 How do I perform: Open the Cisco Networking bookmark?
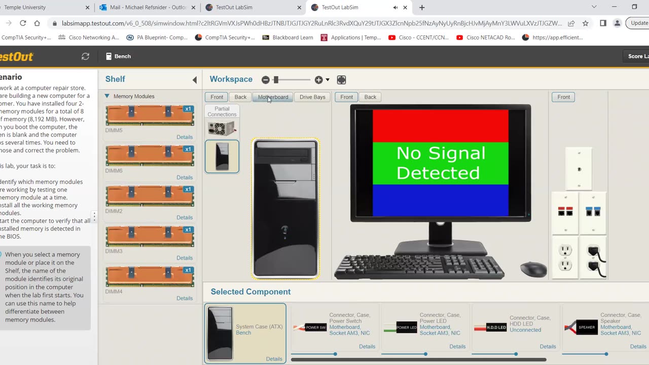[89, 38]
